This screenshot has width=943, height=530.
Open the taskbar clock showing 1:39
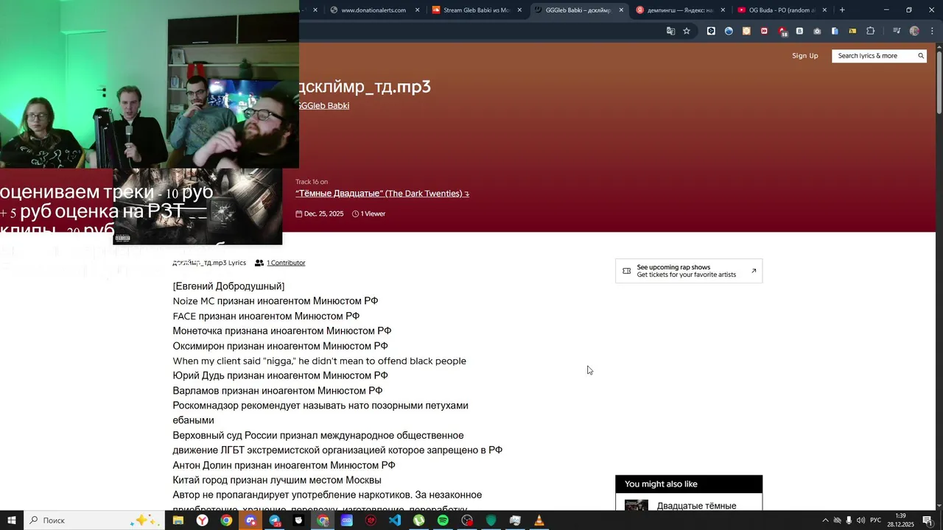point(900,520)
